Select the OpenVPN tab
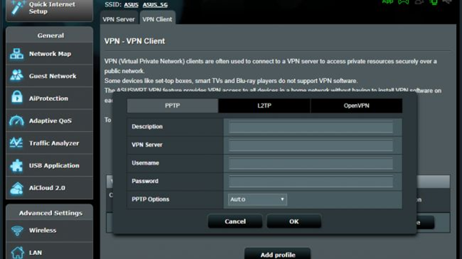This screenshot has height=259, width=462. [x=356, y=106]
